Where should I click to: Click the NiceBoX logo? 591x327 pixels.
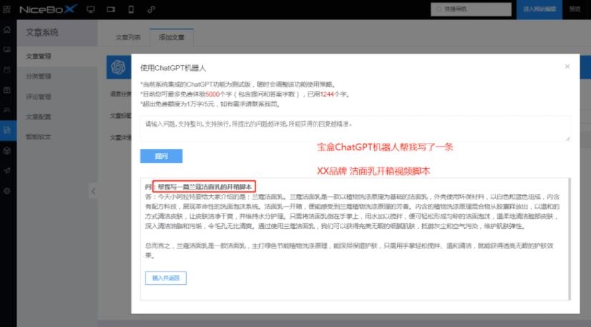point(48,9)
